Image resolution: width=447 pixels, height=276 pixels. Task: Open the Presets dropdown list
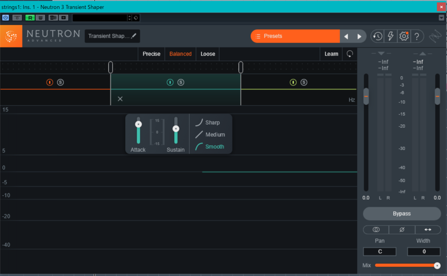[295, 36]
